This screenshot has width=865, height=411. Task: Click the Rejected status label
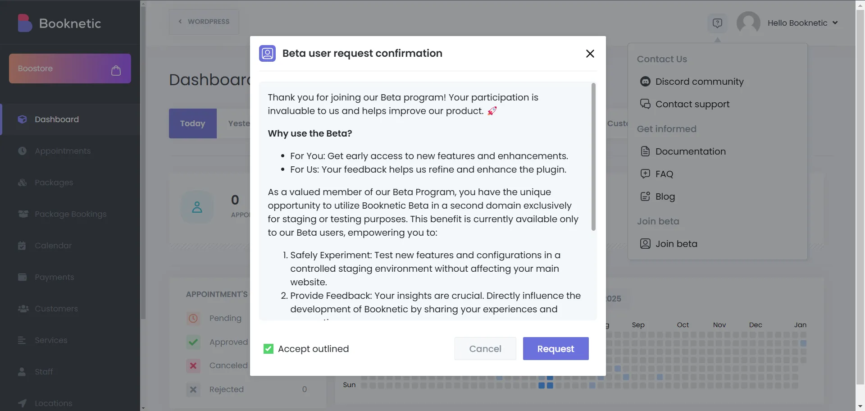tap(227, 389)
